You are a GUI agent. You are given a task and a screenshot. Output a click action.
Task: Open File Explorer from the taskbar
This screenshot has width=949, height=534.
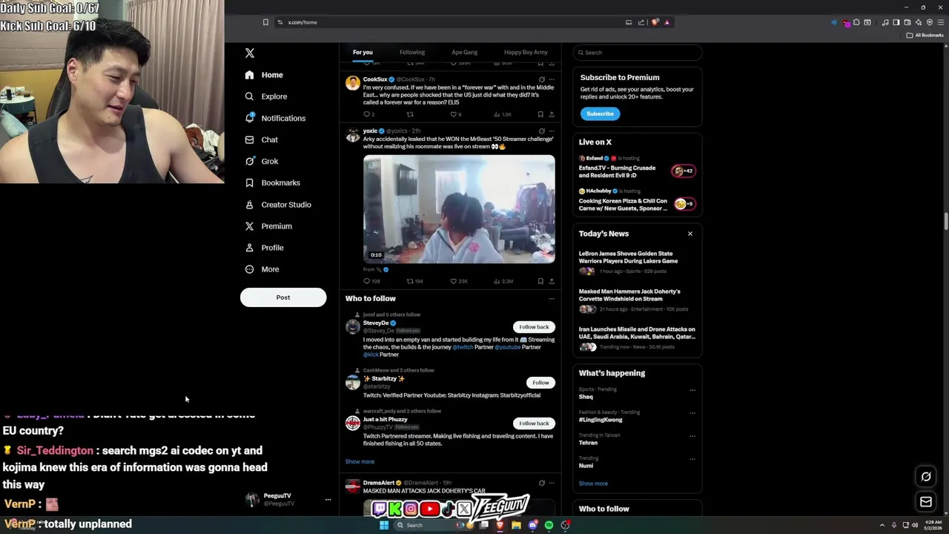click(x=516, y=525)
